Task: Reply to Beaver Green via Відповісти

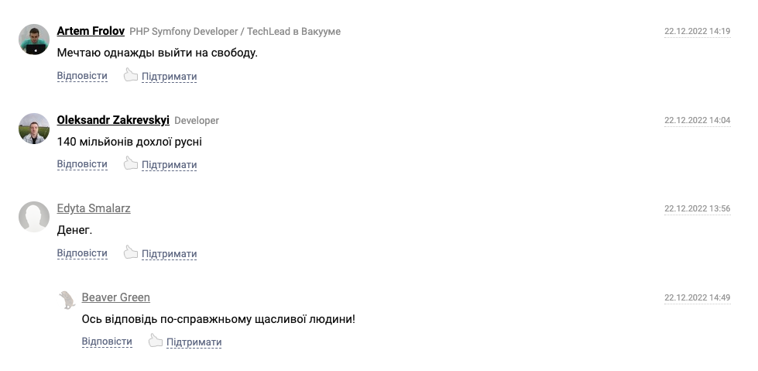Action: click(x=107, y=342)
